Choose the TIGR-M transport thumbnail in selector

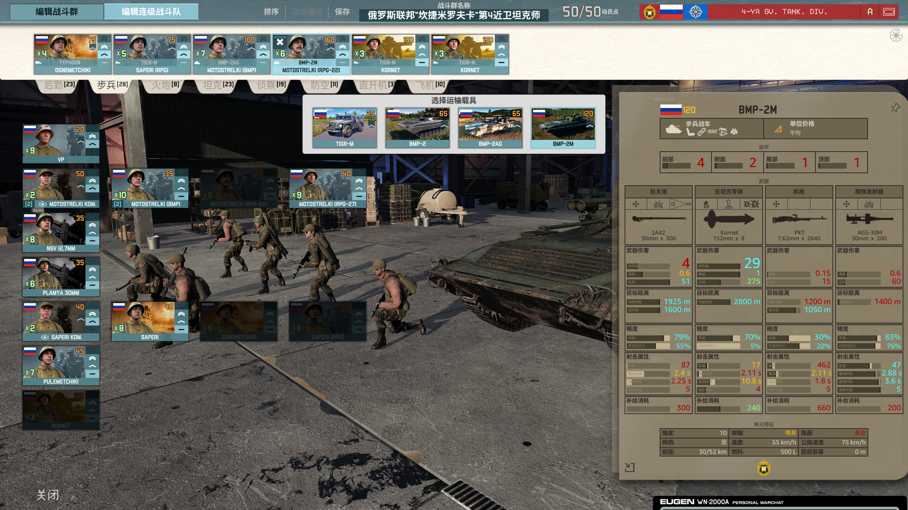pyautogui.click(x=344, y=127)
